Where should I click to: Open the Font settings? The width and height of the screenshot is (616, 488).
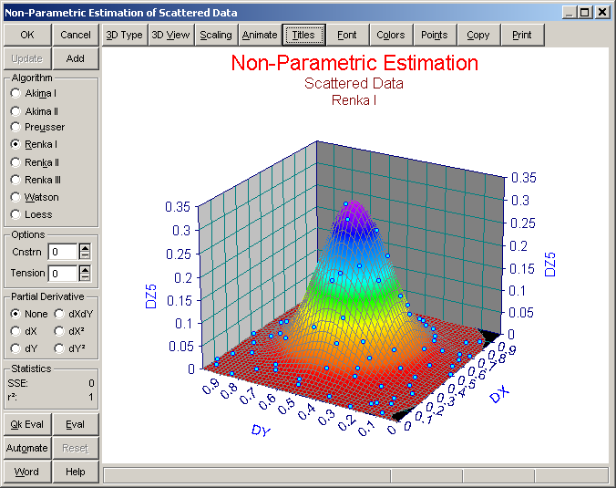[347, 35]
